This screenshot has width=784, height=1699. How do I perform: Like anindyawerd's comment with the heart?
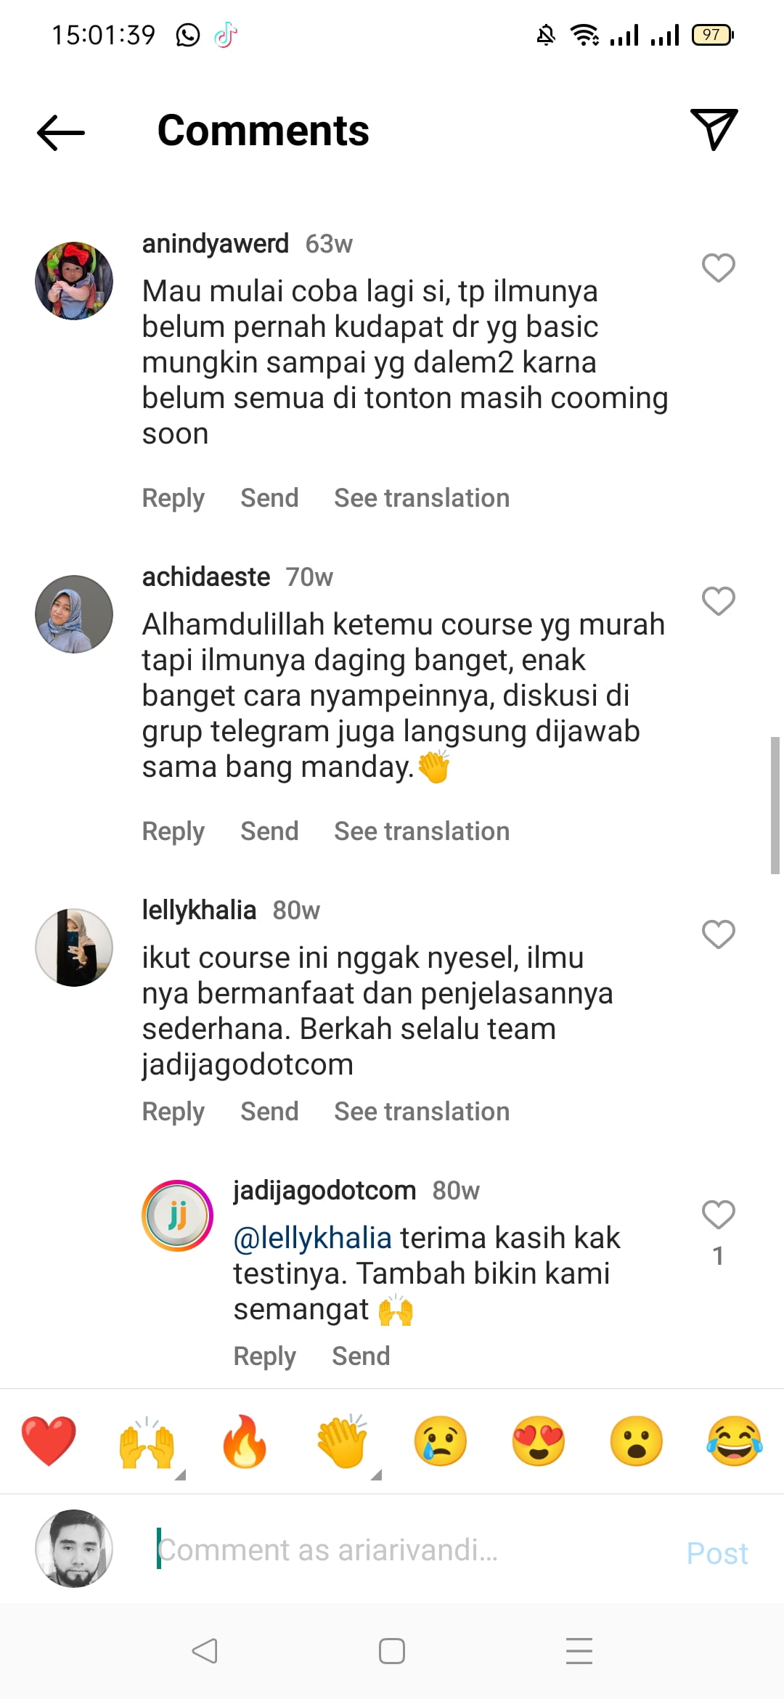(719, 268)
